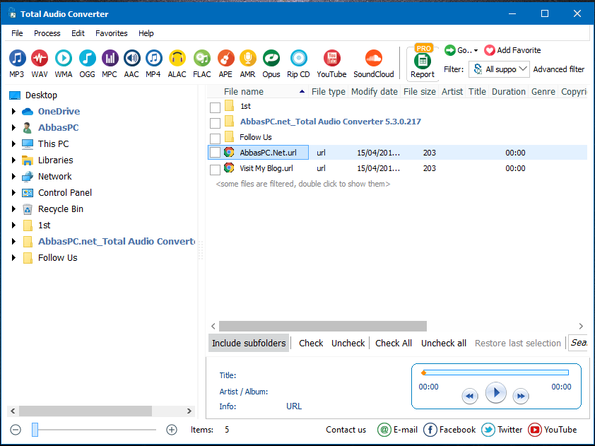Open the Help menu
Image resolution: width=595 pixels, height=446 pixels.
[x=146, y=33]
